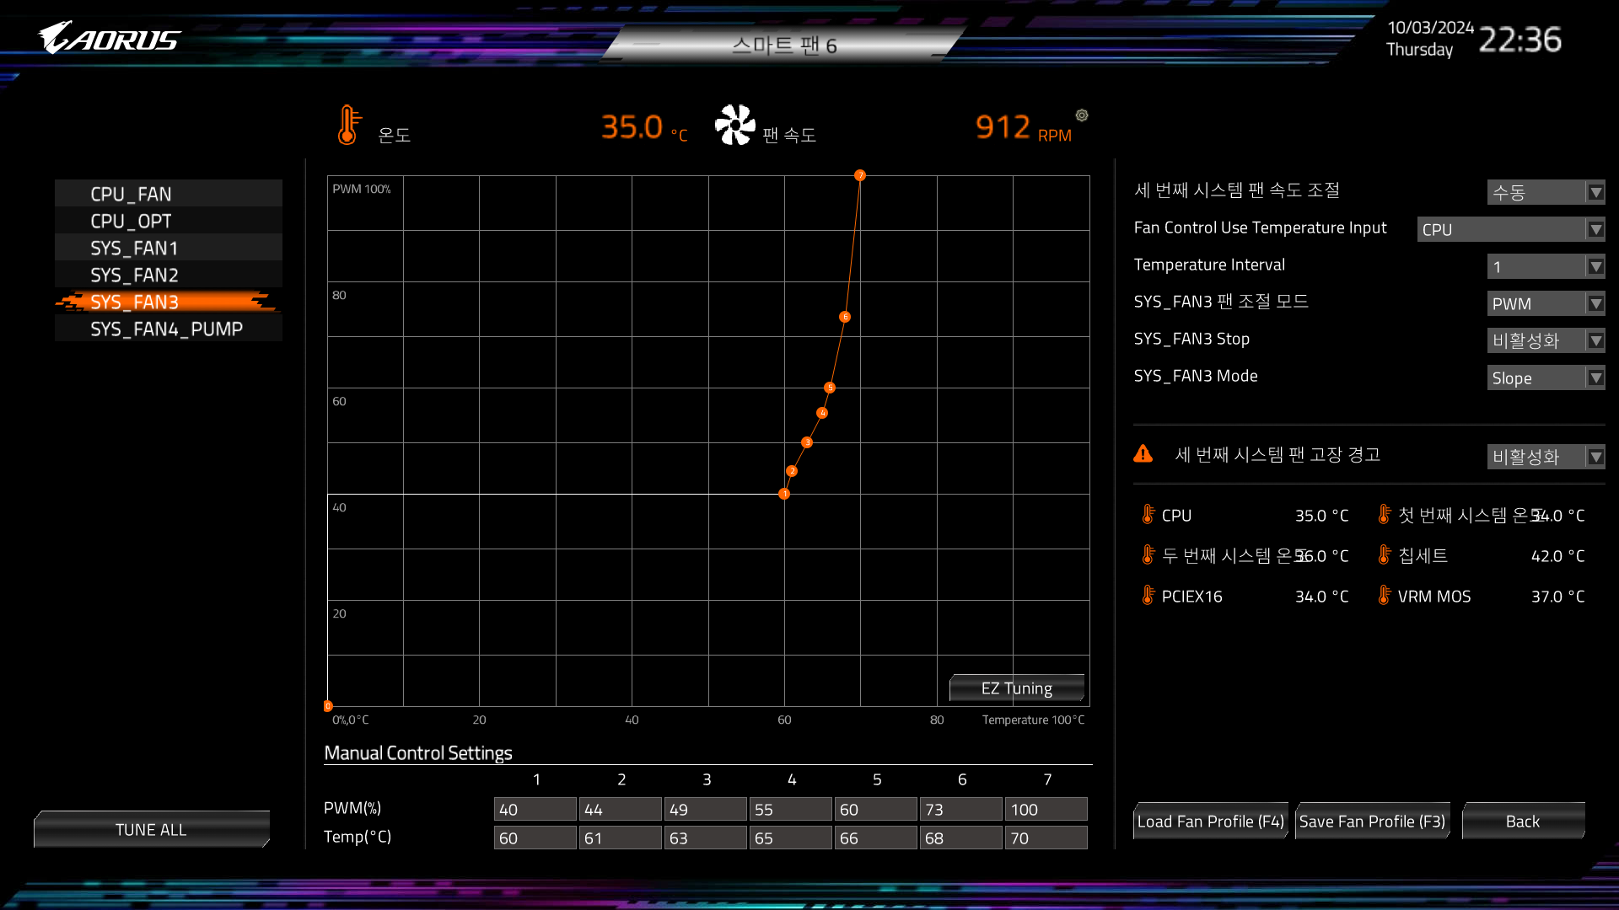
Task: Click the thermometer icon next to CPU 35.0 °C
Action: tap(1147, 514)
